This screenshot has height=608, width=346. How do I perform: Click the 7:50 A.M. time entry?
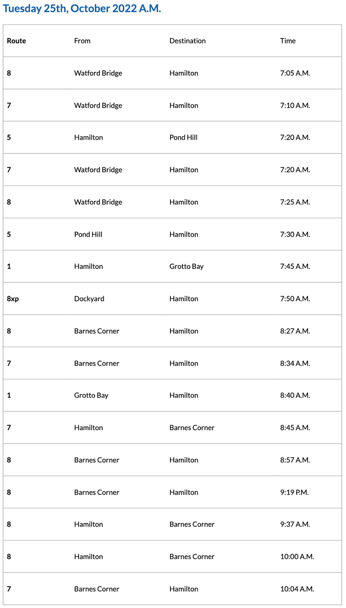295,299
